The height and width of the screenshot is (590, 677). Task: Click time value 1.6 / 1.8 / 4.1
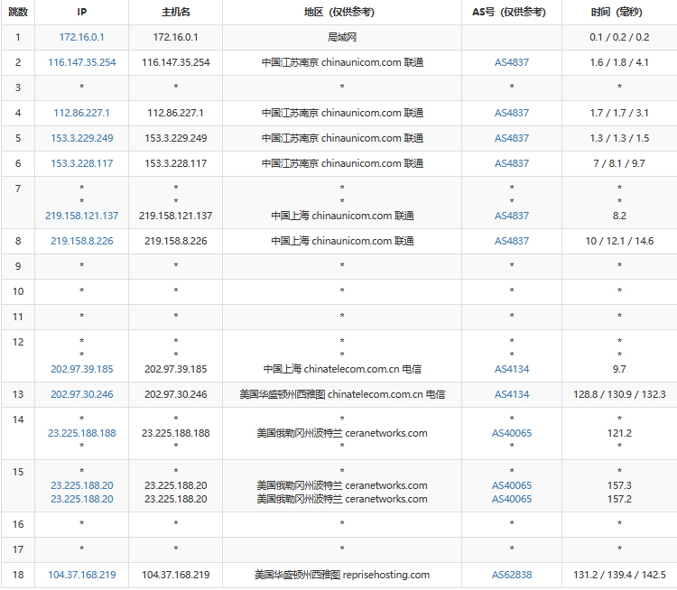click(619, 62)
